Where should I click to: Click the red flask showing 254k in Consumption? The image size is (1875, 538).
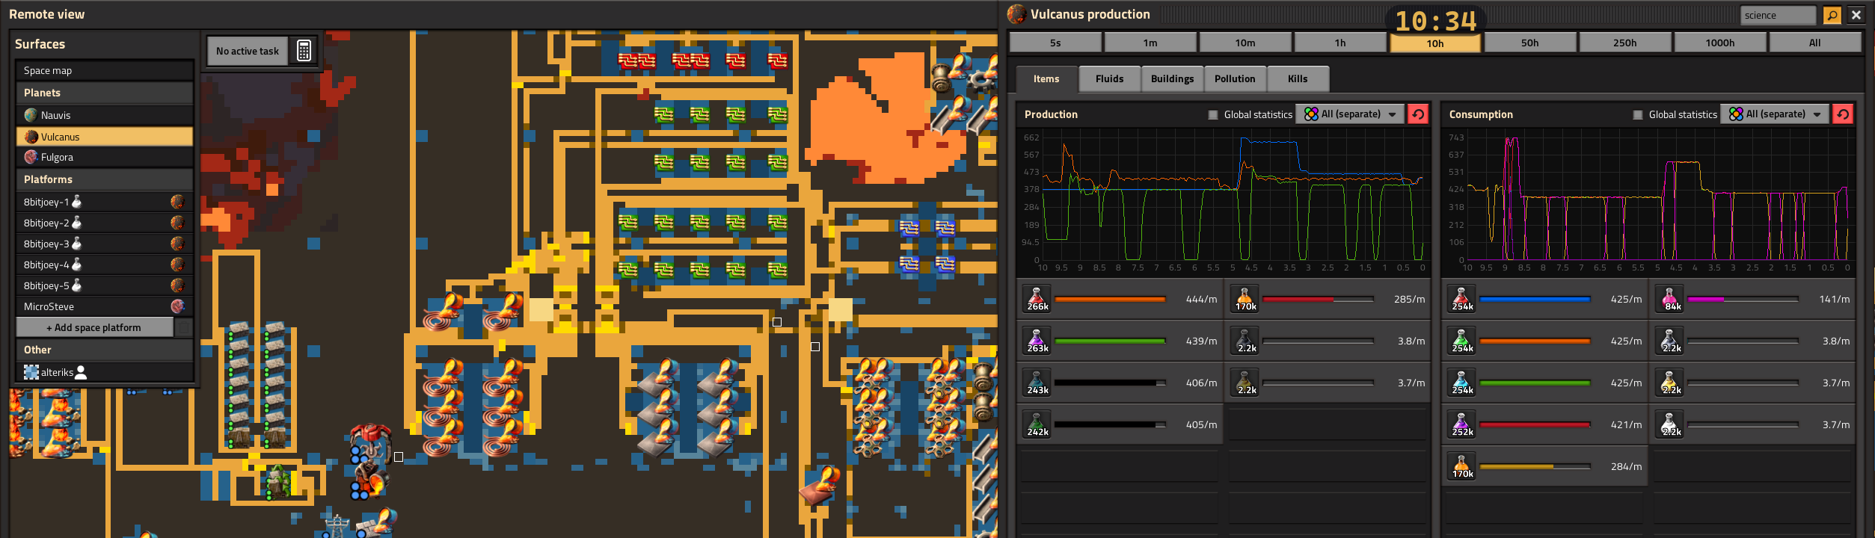click(1462, 299)
